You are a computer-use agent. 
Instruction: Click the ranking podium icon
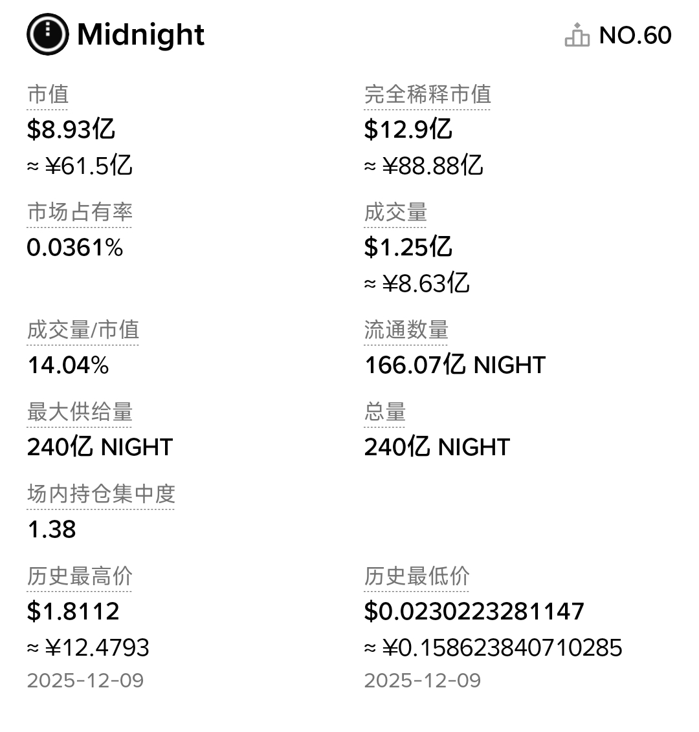coord(577,35)
